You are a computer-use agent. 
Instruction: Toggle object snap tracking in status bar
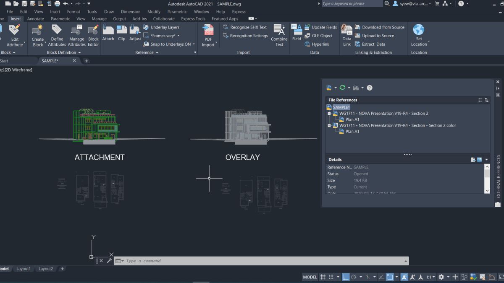381,277
